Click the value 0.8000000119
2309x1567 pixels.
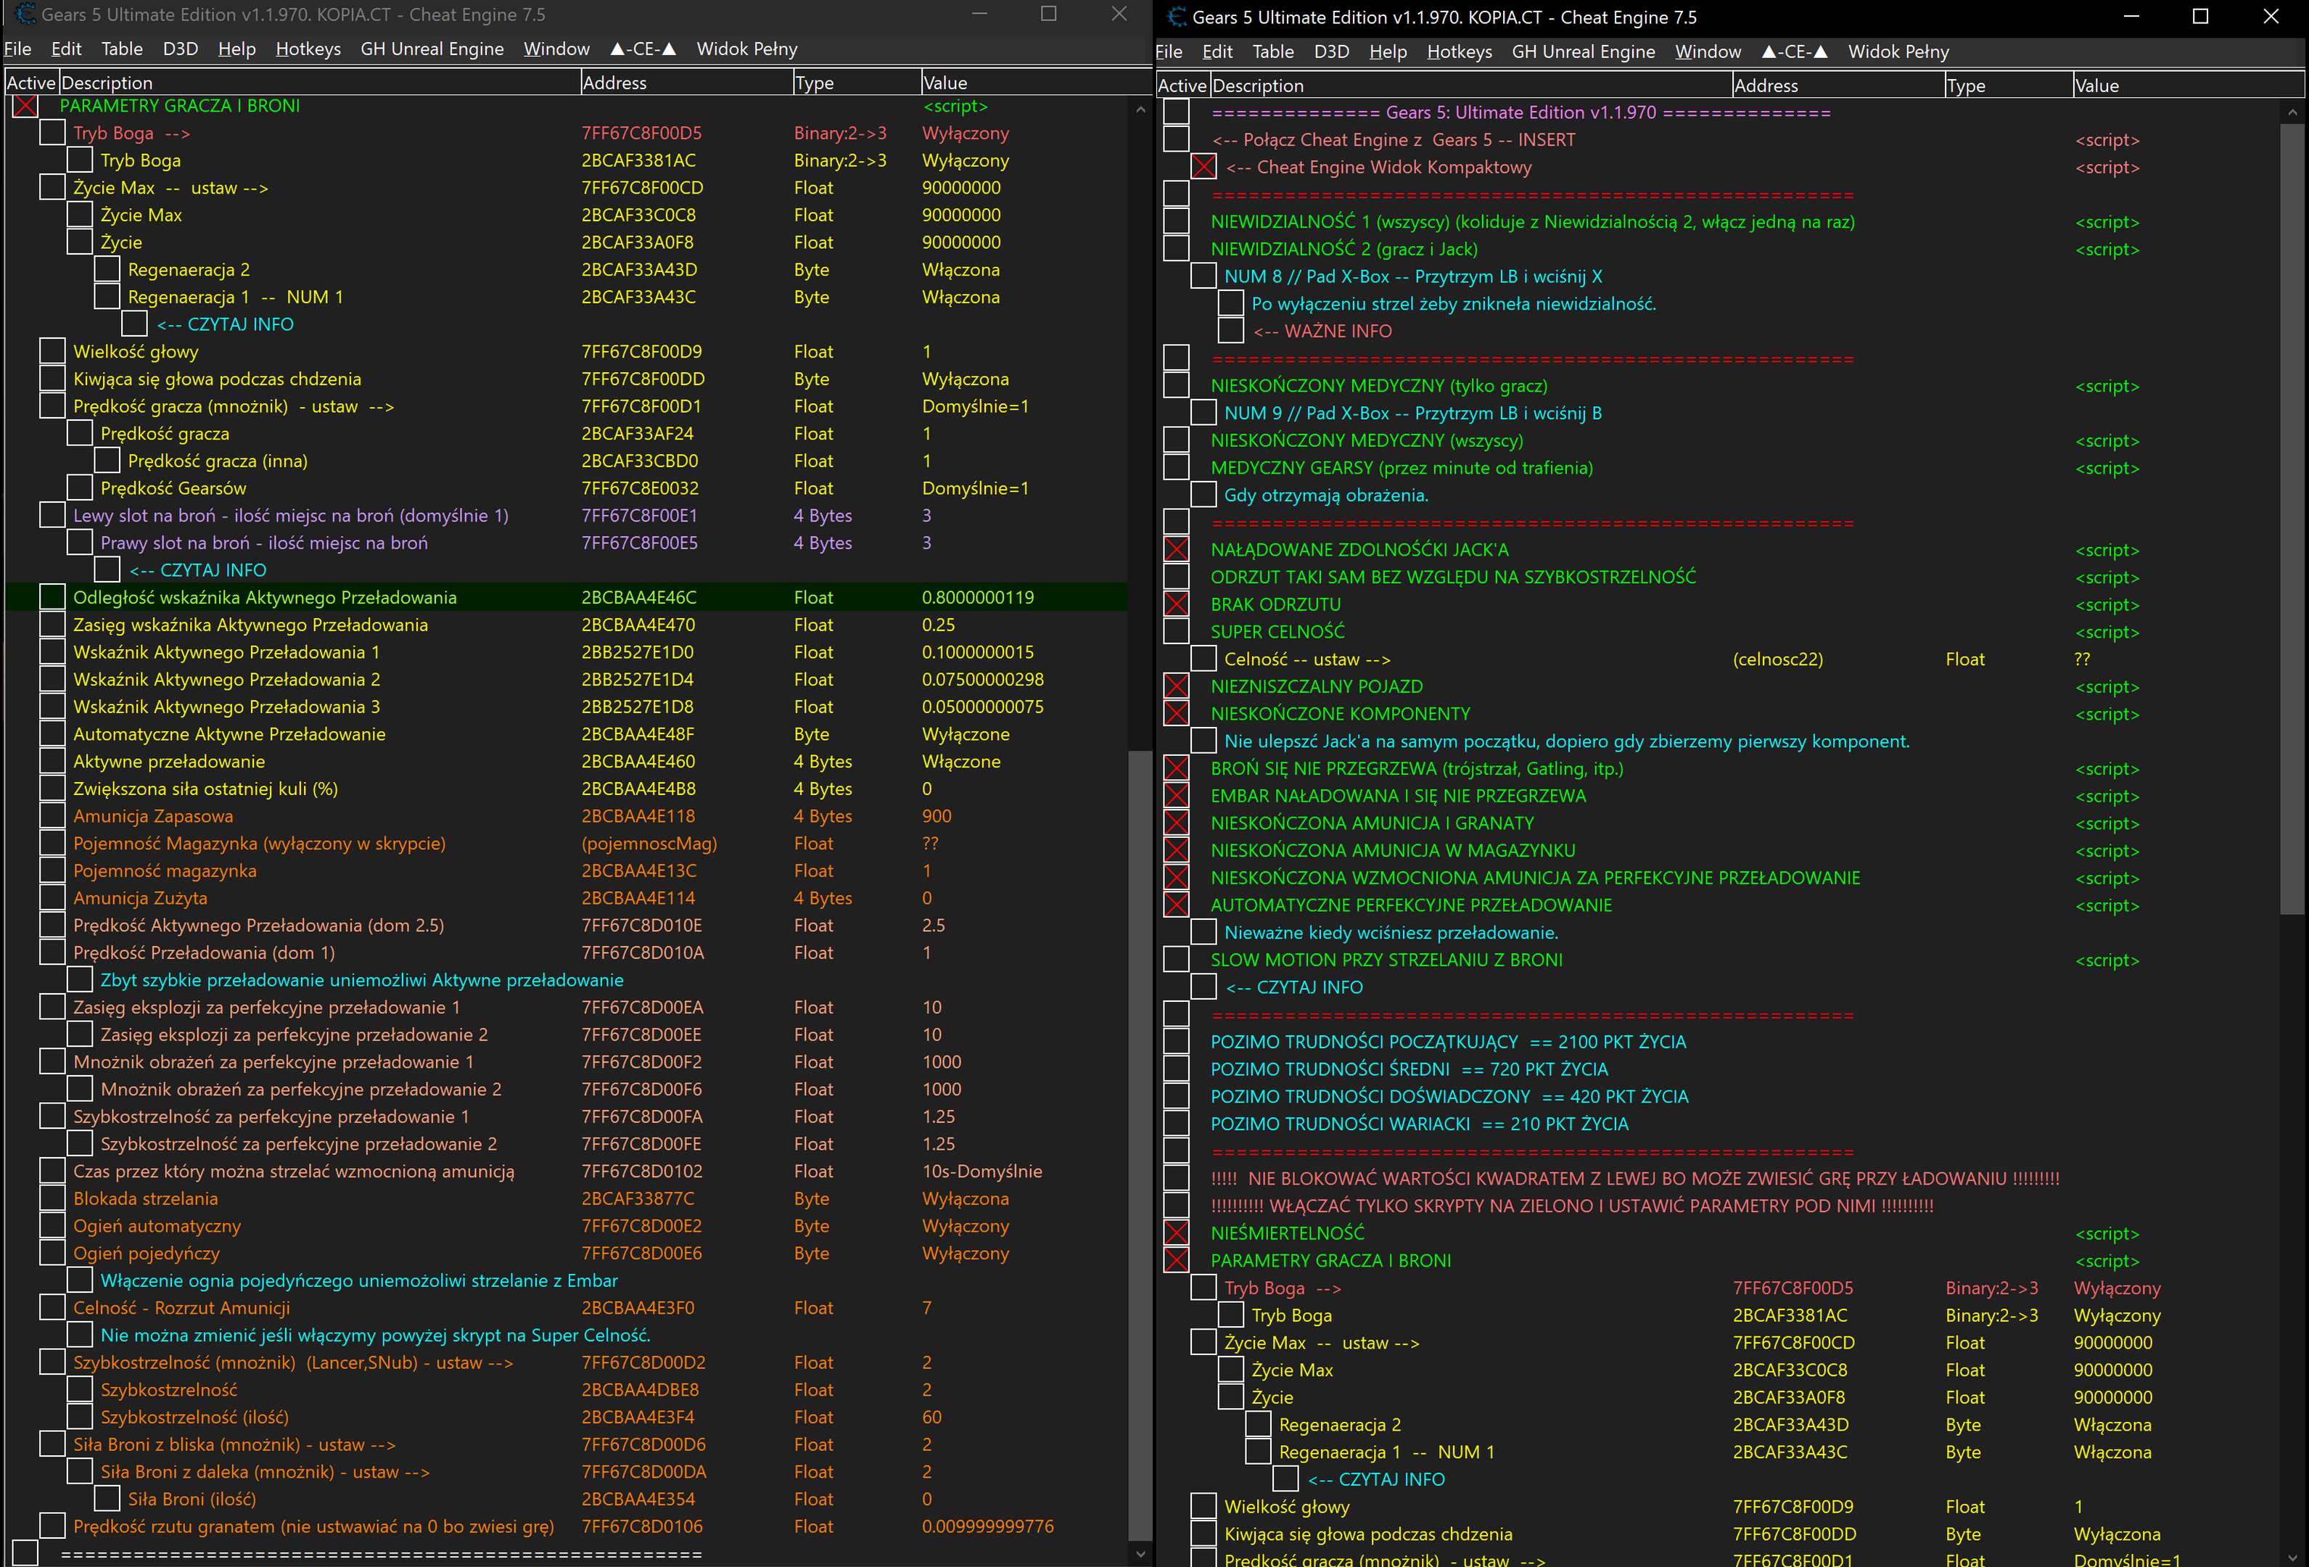978,597
